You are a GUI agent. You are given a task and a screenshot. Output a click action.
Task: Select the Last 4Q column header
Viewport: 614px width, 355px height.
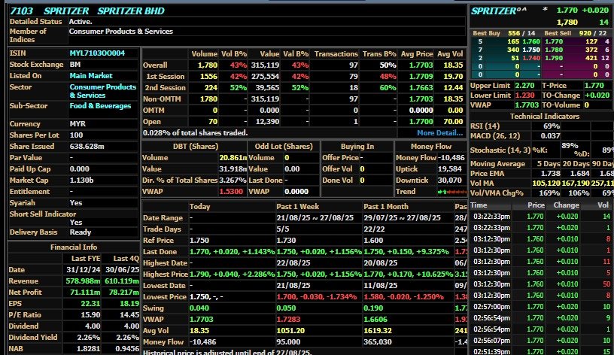pos(126,259)
